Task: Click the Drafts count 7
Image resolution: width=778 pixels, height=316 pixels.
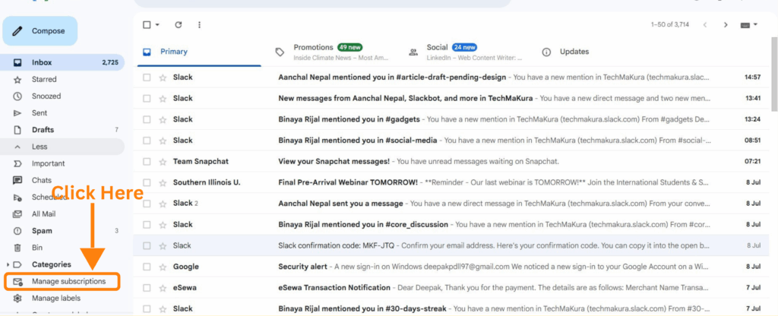Action: [x=116, y=130]
